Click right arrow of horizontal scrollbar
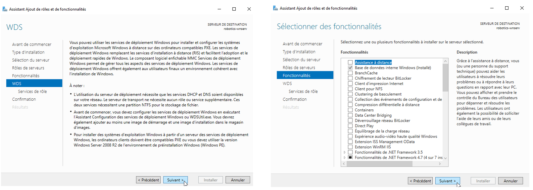Viewport: 533px width, 190px height. coord(440,164)
